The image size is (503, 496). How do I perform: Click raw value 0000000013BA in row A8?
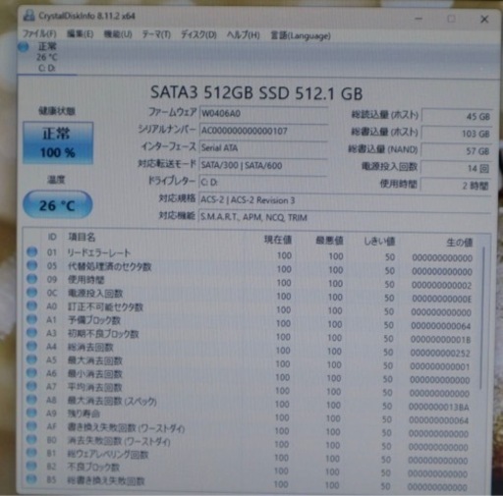439,407
